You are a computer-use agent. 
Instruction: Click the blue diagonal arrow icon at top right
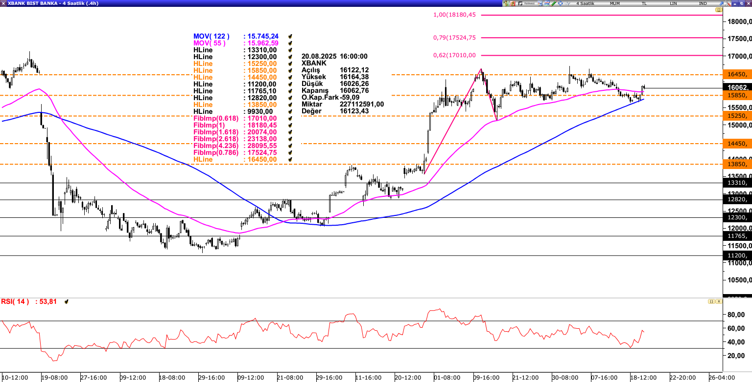[722, 3]
